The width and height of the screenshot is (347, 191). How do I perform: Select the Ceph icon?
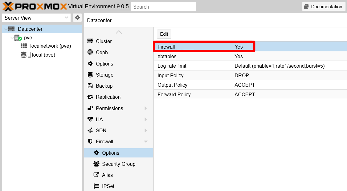pos(91,52)
